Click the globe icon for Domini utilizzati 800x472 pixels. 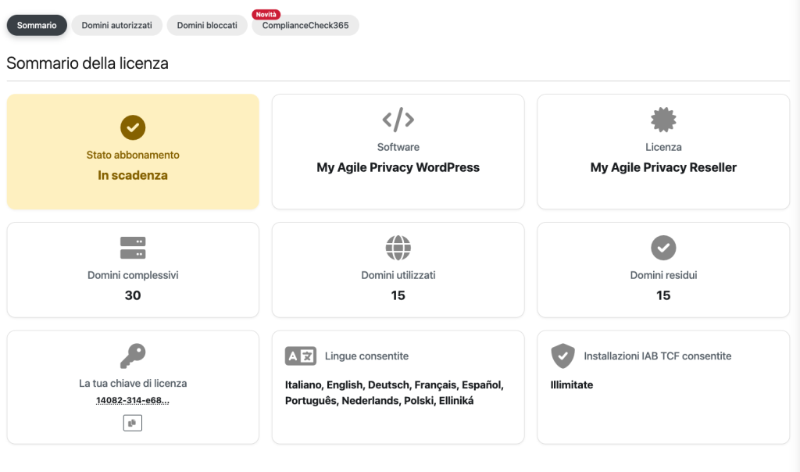[398, 248]
